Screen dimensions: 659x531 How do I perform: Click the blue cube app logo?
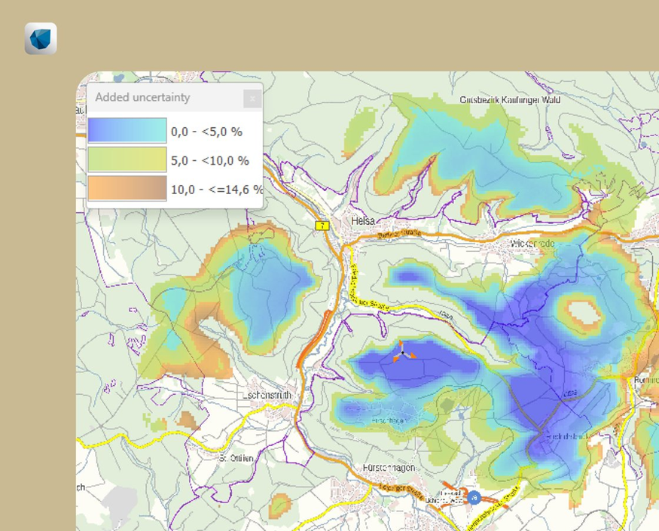pos(41,38)
